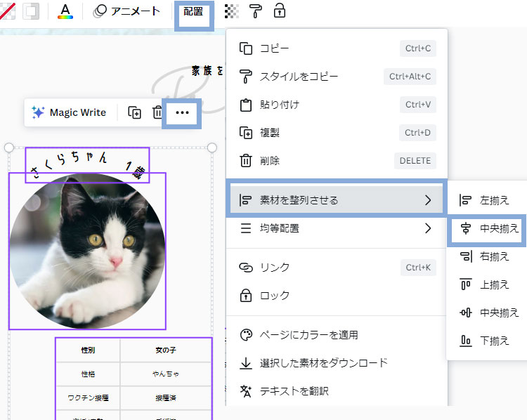
Task: Select vertical 中央揃え below 上揃え
Action: point(487,313)
